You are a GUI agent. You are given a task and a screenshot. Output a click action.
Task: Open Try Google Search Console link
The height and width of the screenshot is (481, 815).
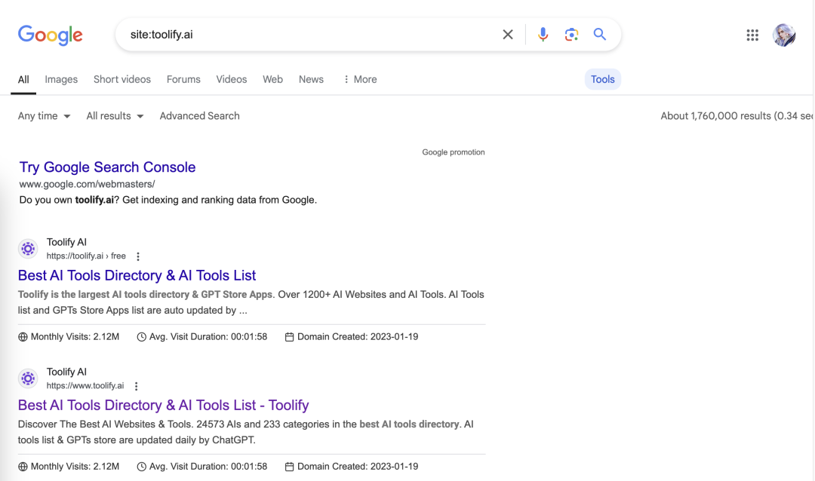point(108,167)
